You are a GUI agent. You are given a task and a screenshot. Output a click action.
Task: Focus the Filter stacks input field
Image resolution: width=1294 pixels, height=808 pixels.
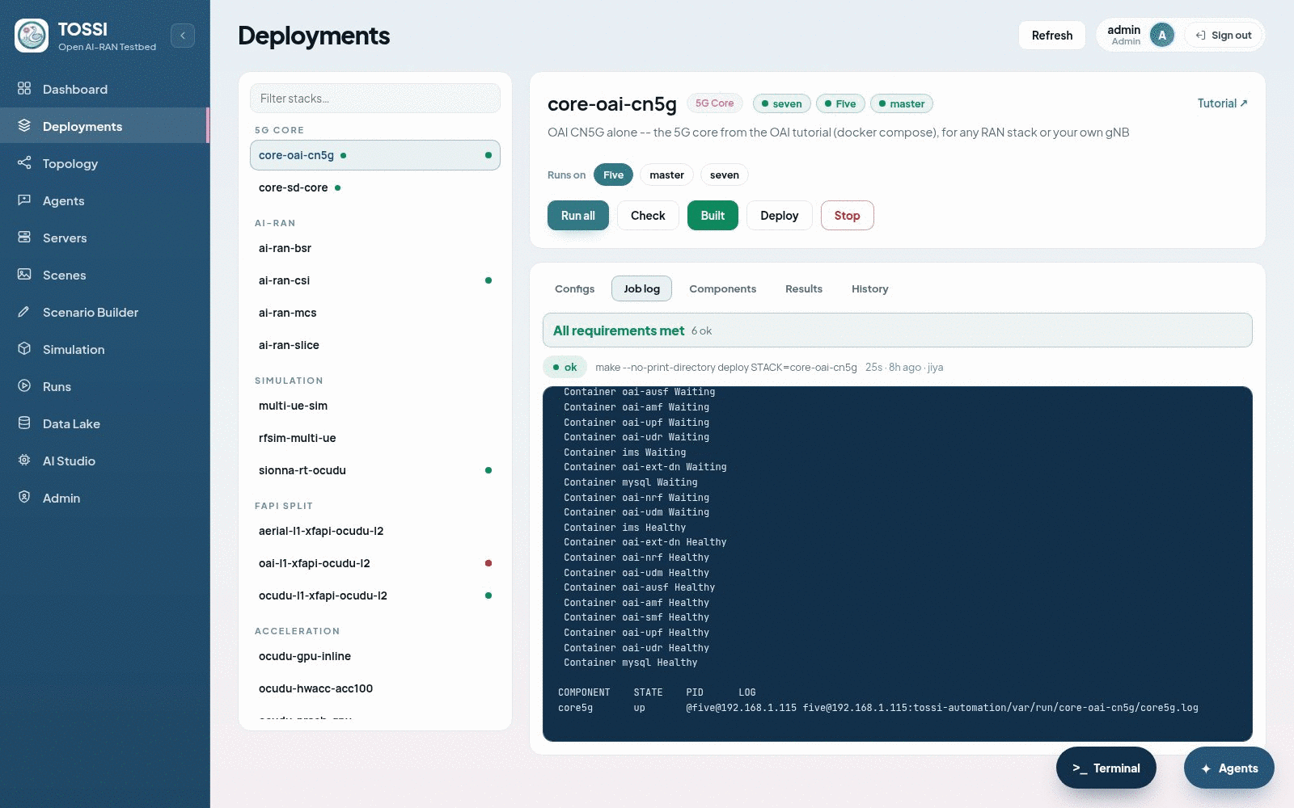tap(375, 99)
